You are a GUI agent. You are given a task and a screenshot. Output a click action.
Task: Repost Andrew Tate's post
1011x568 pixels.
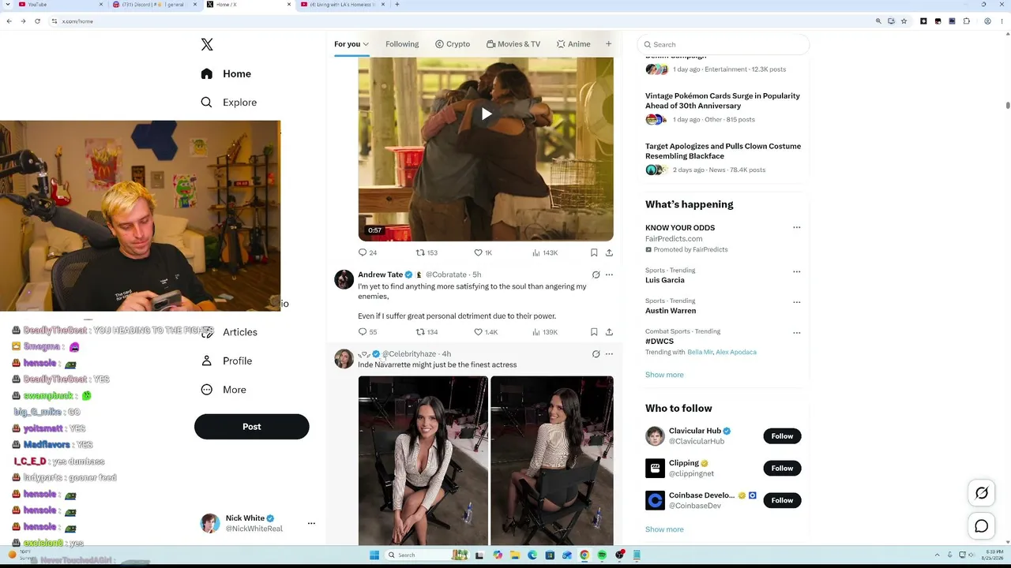click(x=427, y=332)
